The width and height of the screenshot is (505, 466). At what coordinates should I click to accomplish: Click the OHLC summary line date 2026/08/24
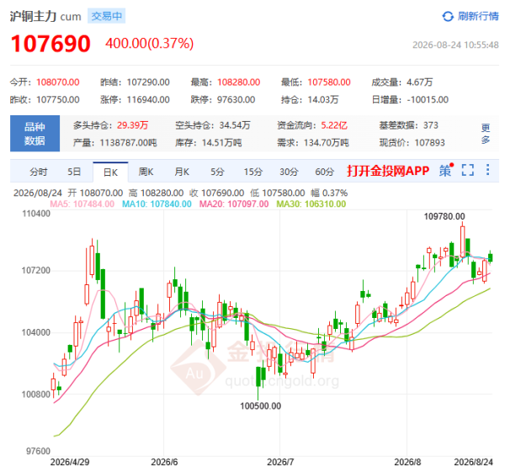pyautogui.click(x=38, y=193)
